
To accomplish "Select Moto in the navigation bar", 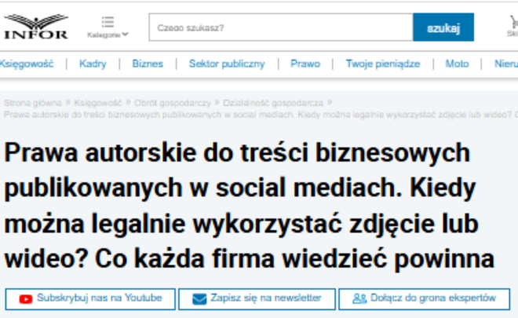I will pyautogui.click(x=457, y=64).
